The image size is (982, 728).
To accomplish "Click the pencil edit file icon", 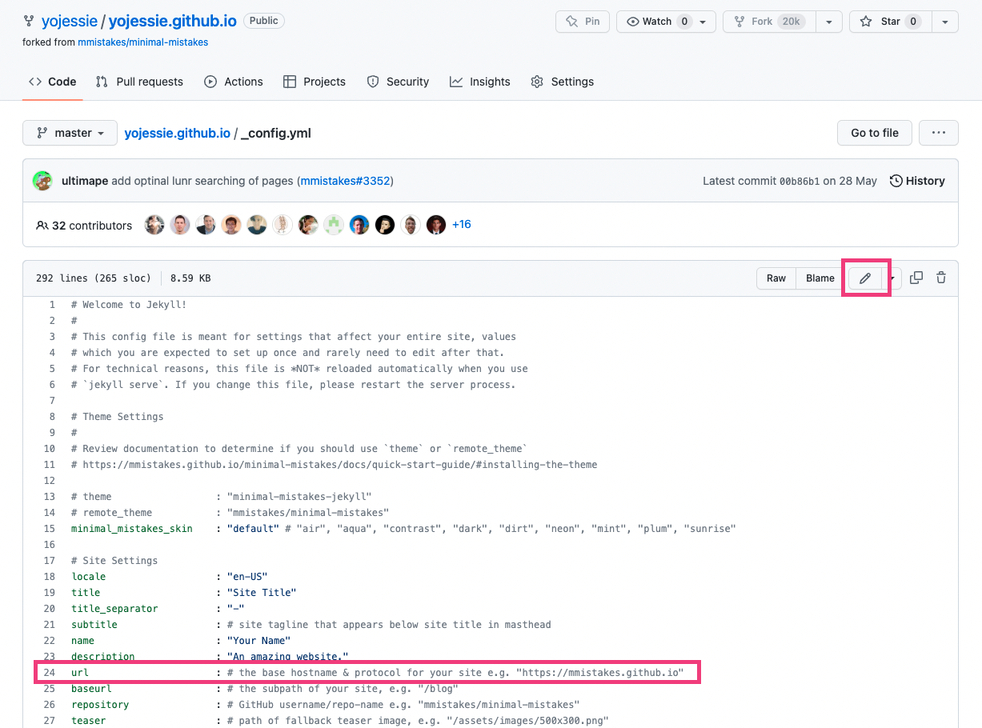I will 865,278.
